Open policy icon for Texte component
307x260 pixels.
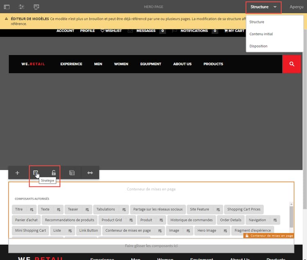(x=59, y=210)
